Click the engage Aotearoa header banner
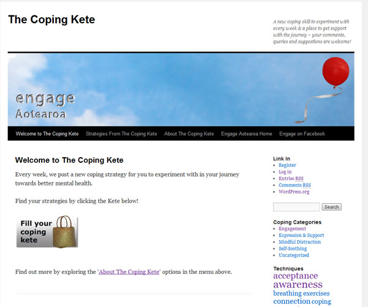 pos(181,90)
